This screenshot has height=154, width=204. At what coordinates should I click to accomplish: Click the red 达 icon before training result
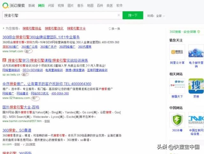4,60
